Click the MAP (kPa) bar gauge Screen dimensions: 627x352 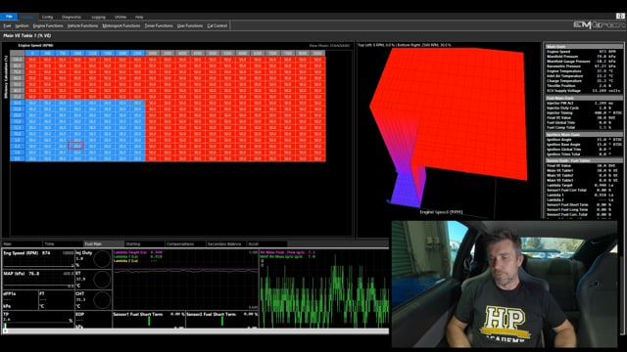pyautogui.click(x=38, y=280)
